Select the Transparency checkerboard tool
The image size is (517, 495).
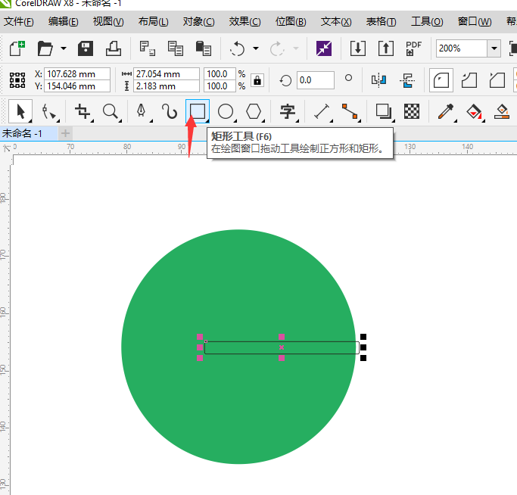click(x=412, y=112)
